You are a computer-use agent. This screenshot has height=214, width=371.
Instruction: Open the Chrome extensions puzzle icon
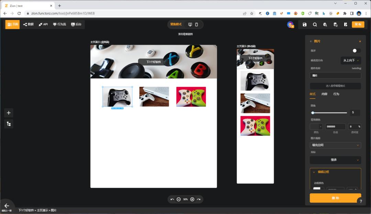(345, 13)
